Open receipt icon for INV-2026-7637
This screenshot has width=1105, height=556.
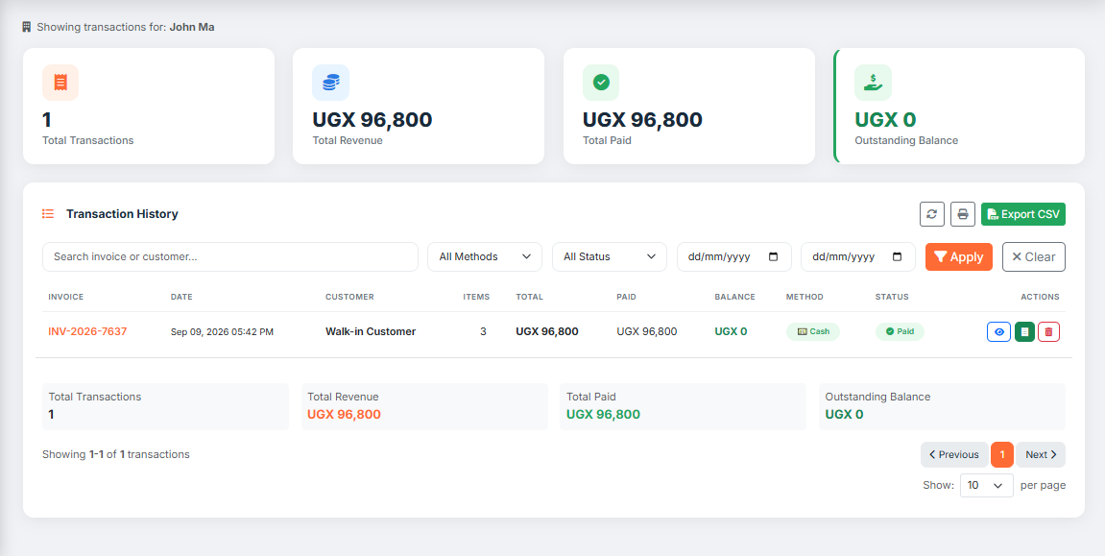click(x=1024, y=332)
